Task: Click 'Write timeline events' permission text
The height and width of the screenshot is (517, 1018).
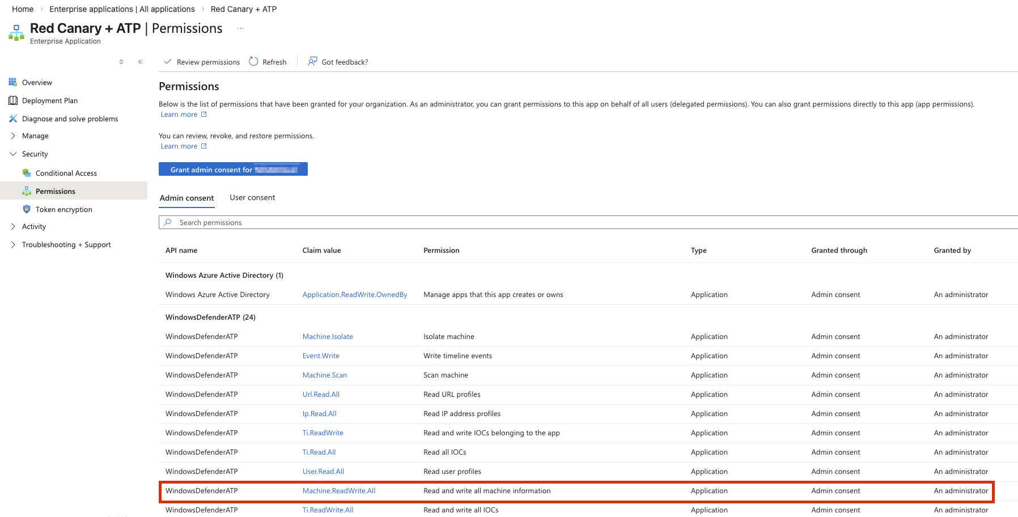Action: coord(458,355)
